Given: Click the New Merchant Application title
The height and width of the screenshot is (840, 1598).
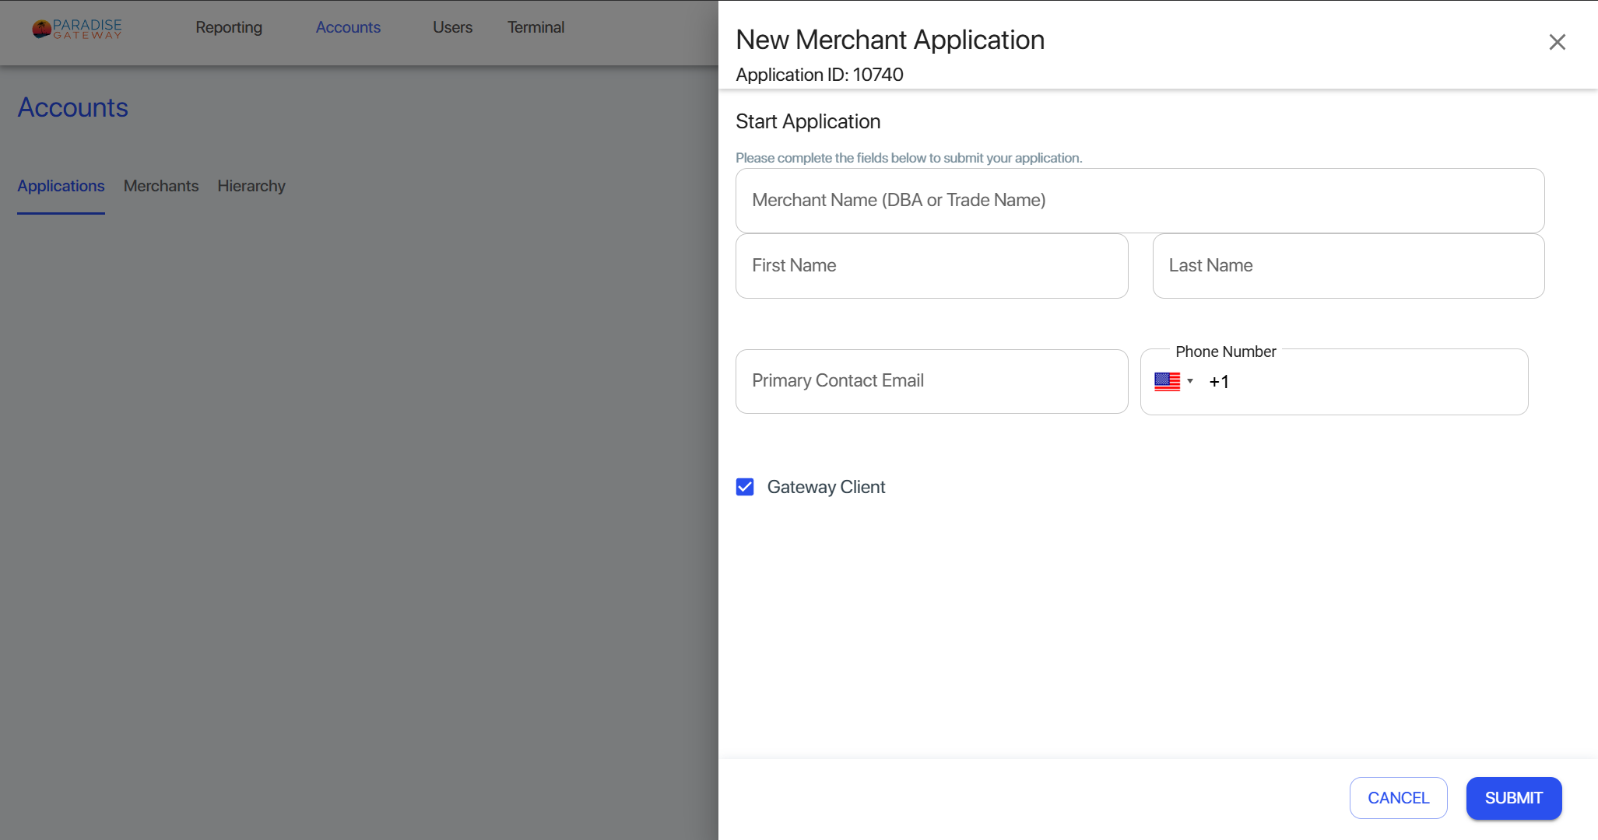Looking at the screenshot, I should (890, 40).
